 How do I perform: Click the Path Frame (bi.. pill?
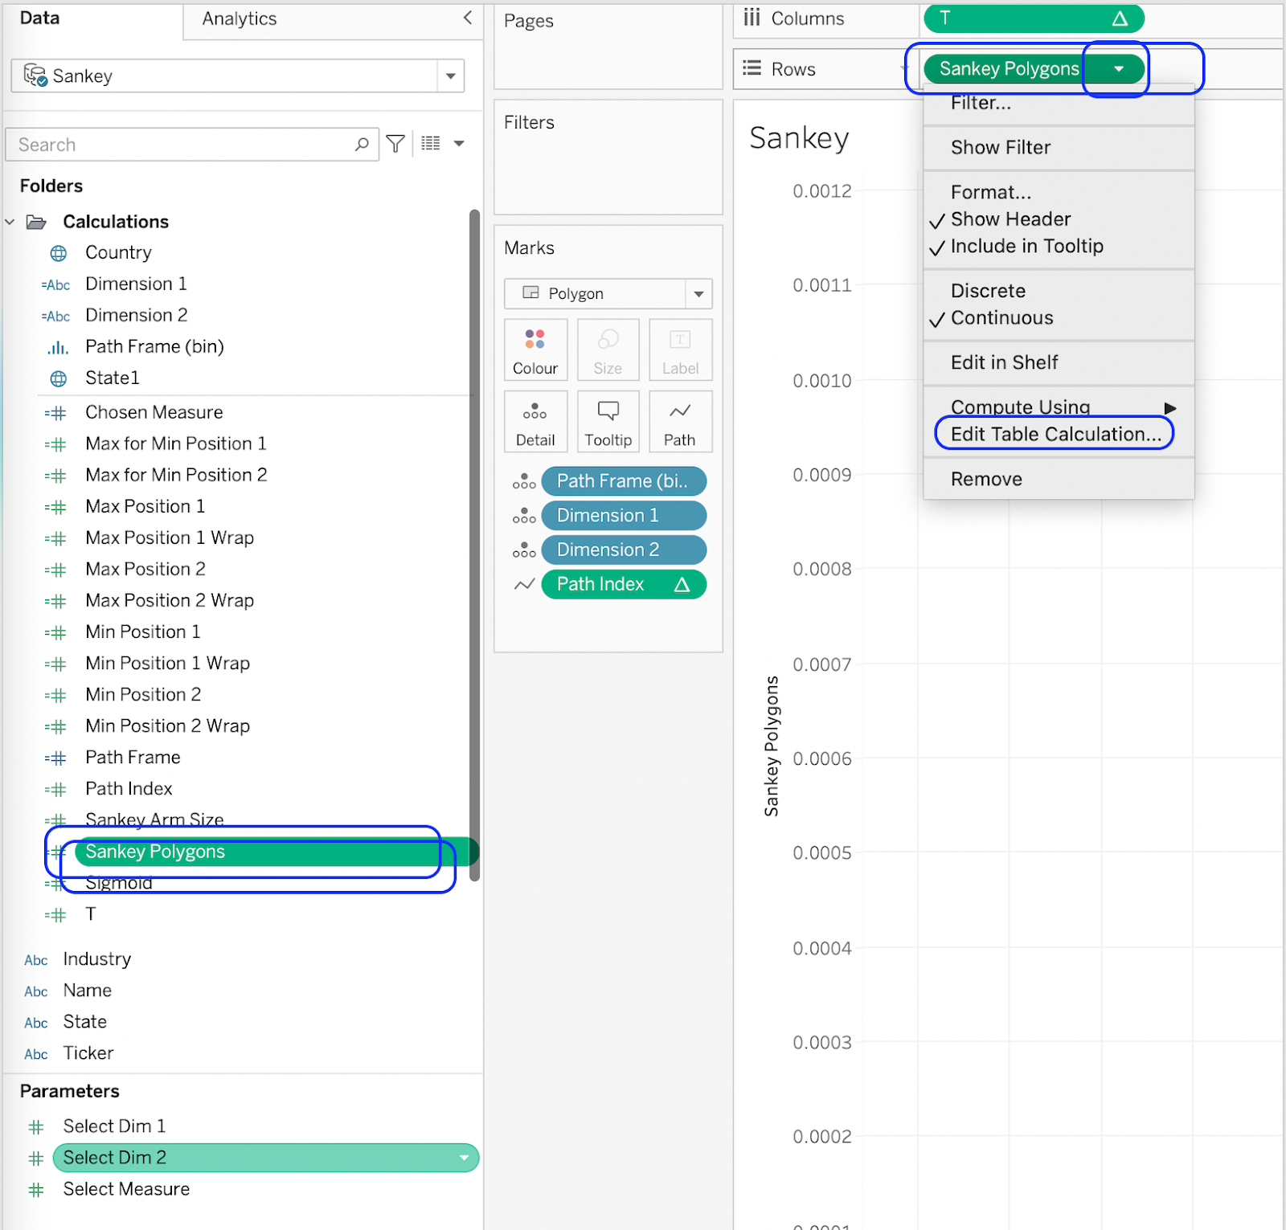624,481
